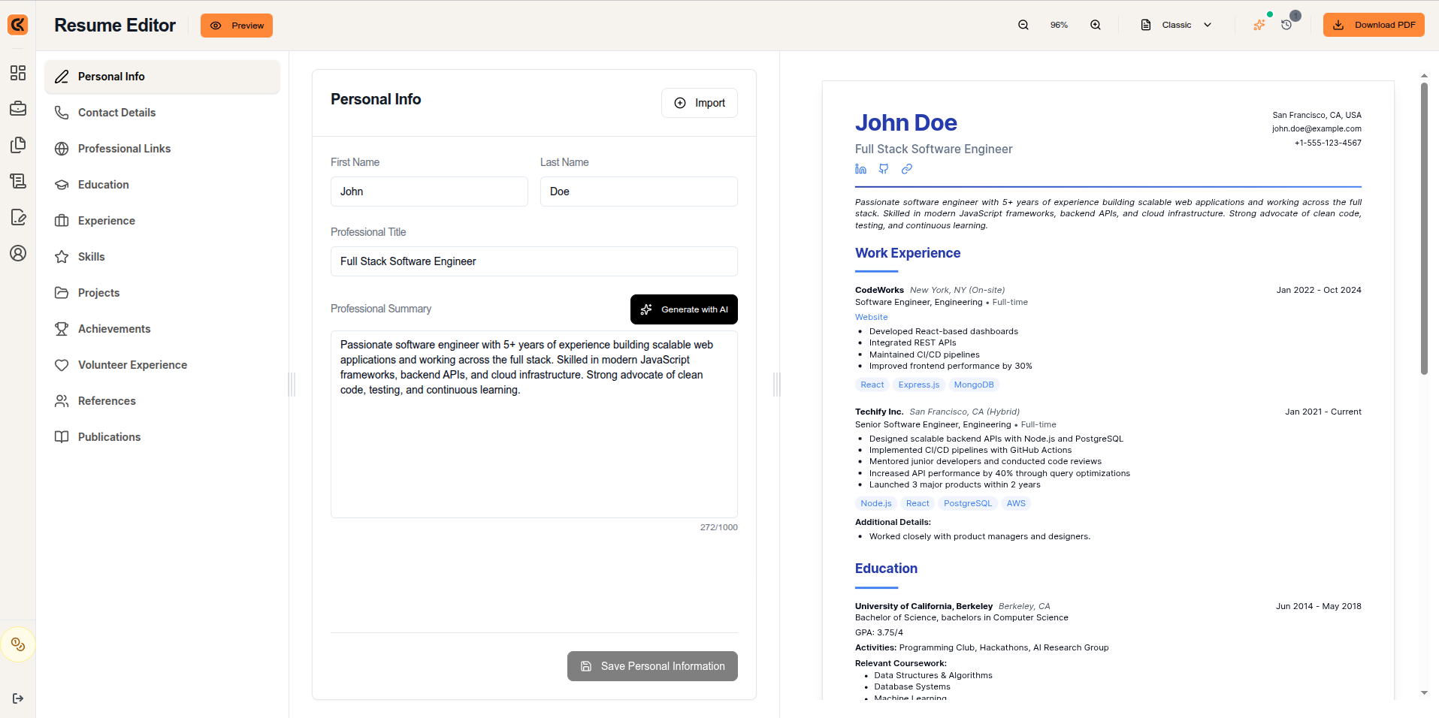Open the file edit icon in left rail
The image size is (1439, 718).
(x=18, y=217)
